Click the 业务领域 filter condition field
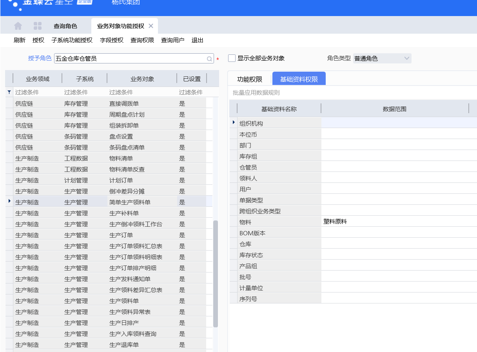 click(x=38, y=92)
